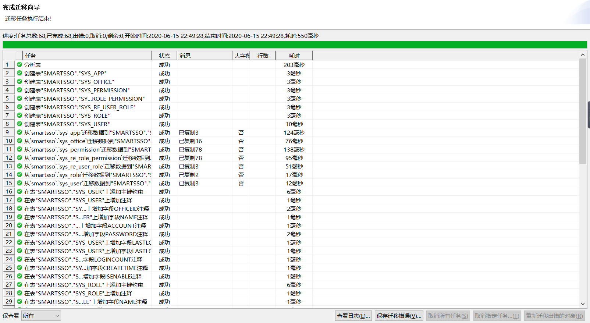The width and height of the screenshot is (590, 323).
Task: Click the success icon for sys_office data migration
Action: pos(19,141)
